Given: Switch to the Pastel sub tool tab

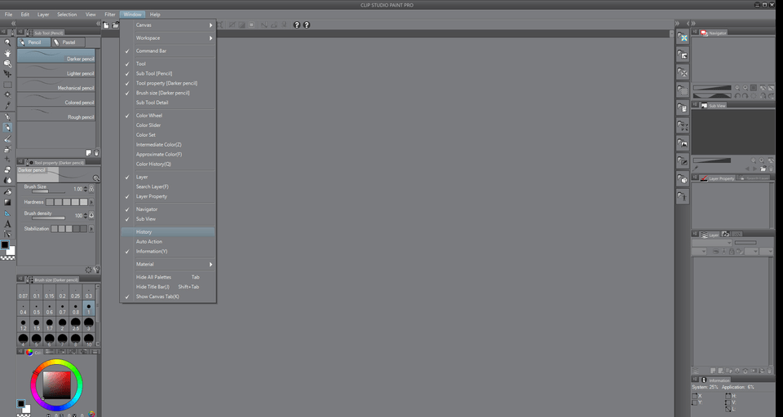Looking at the screenshot, I should pyautogui.click(x=69, y=42).
